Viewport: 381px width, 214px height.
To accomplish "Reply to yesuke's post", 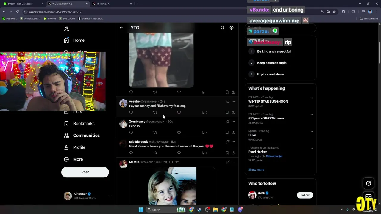I will point(131,112).
